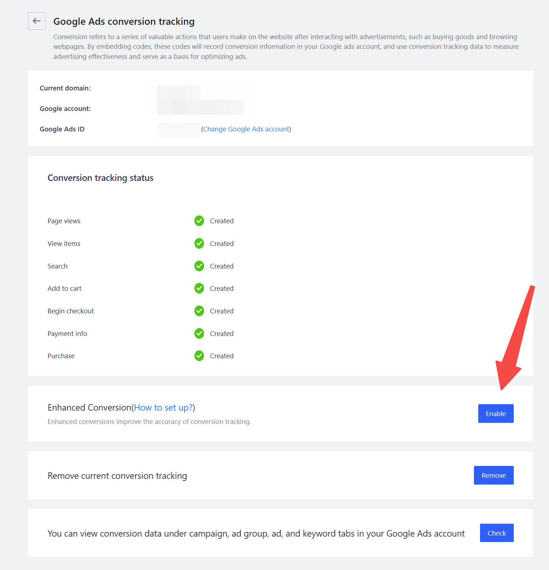Image resolution: width=549 pixels, height=570 pixels.
Task: Click green check icon beside Payment info
Action: tap(199, 333)
